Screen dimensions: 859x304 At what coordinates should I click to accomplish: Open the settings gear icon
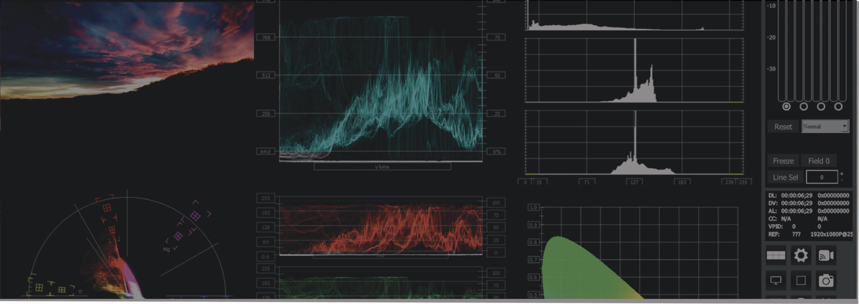[x=801, y=255]
